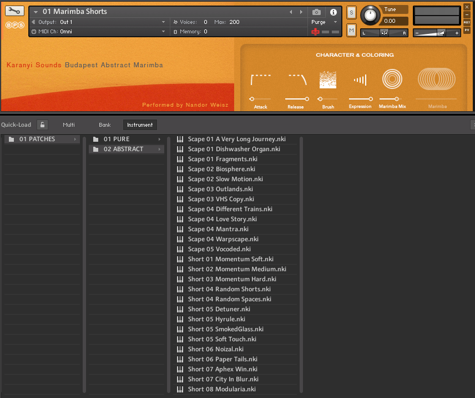475x398 pixels.
Task: Go to next instrument with right arrow
Action: [x=301, y=12]
